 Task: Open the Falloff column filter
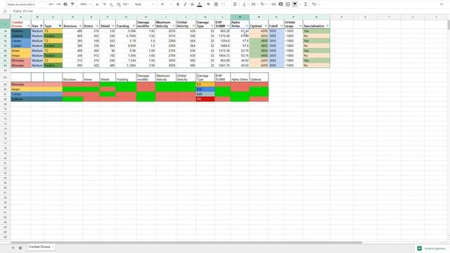point(281,26)
